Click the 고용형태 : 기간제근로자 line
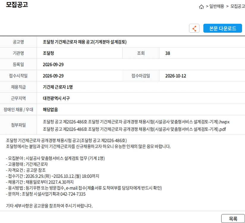 pyautogui.click(x=27, y=164)
